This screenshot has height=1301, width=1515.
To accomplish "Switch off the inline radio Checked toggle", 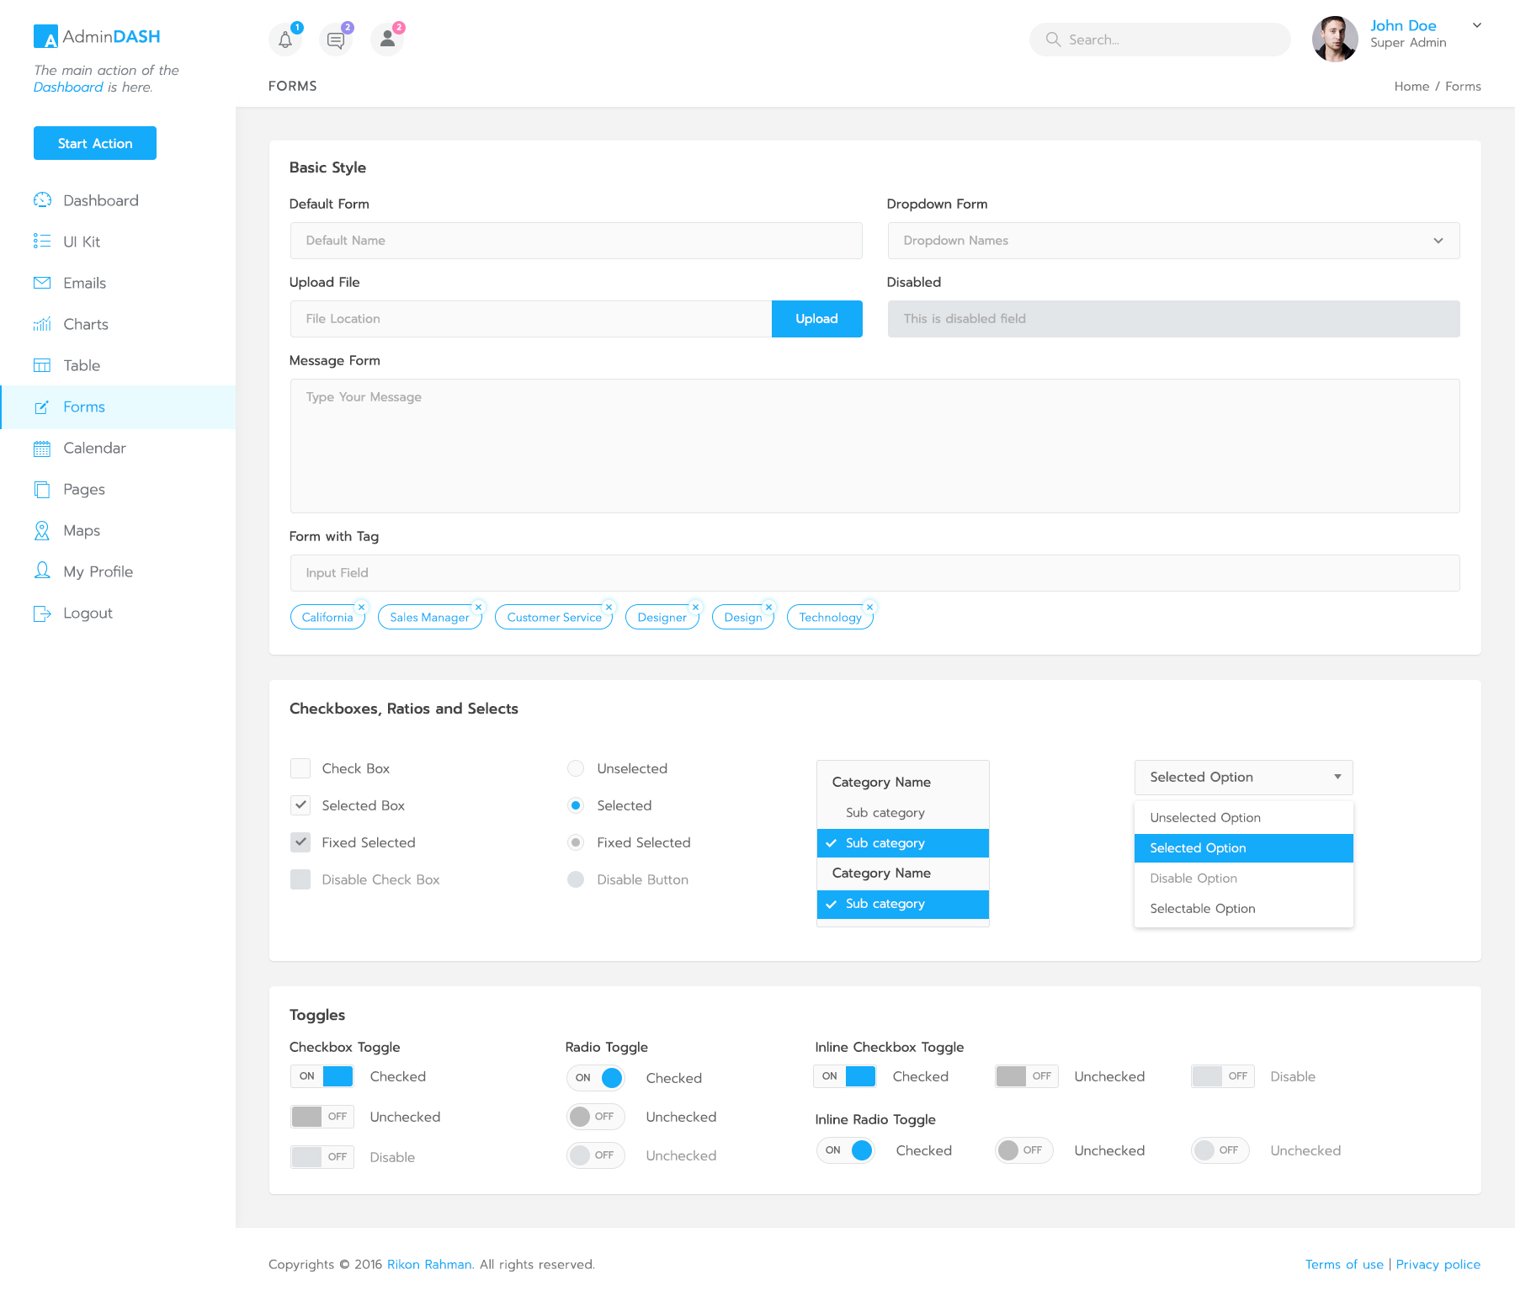I will (x=846, y=1150).
